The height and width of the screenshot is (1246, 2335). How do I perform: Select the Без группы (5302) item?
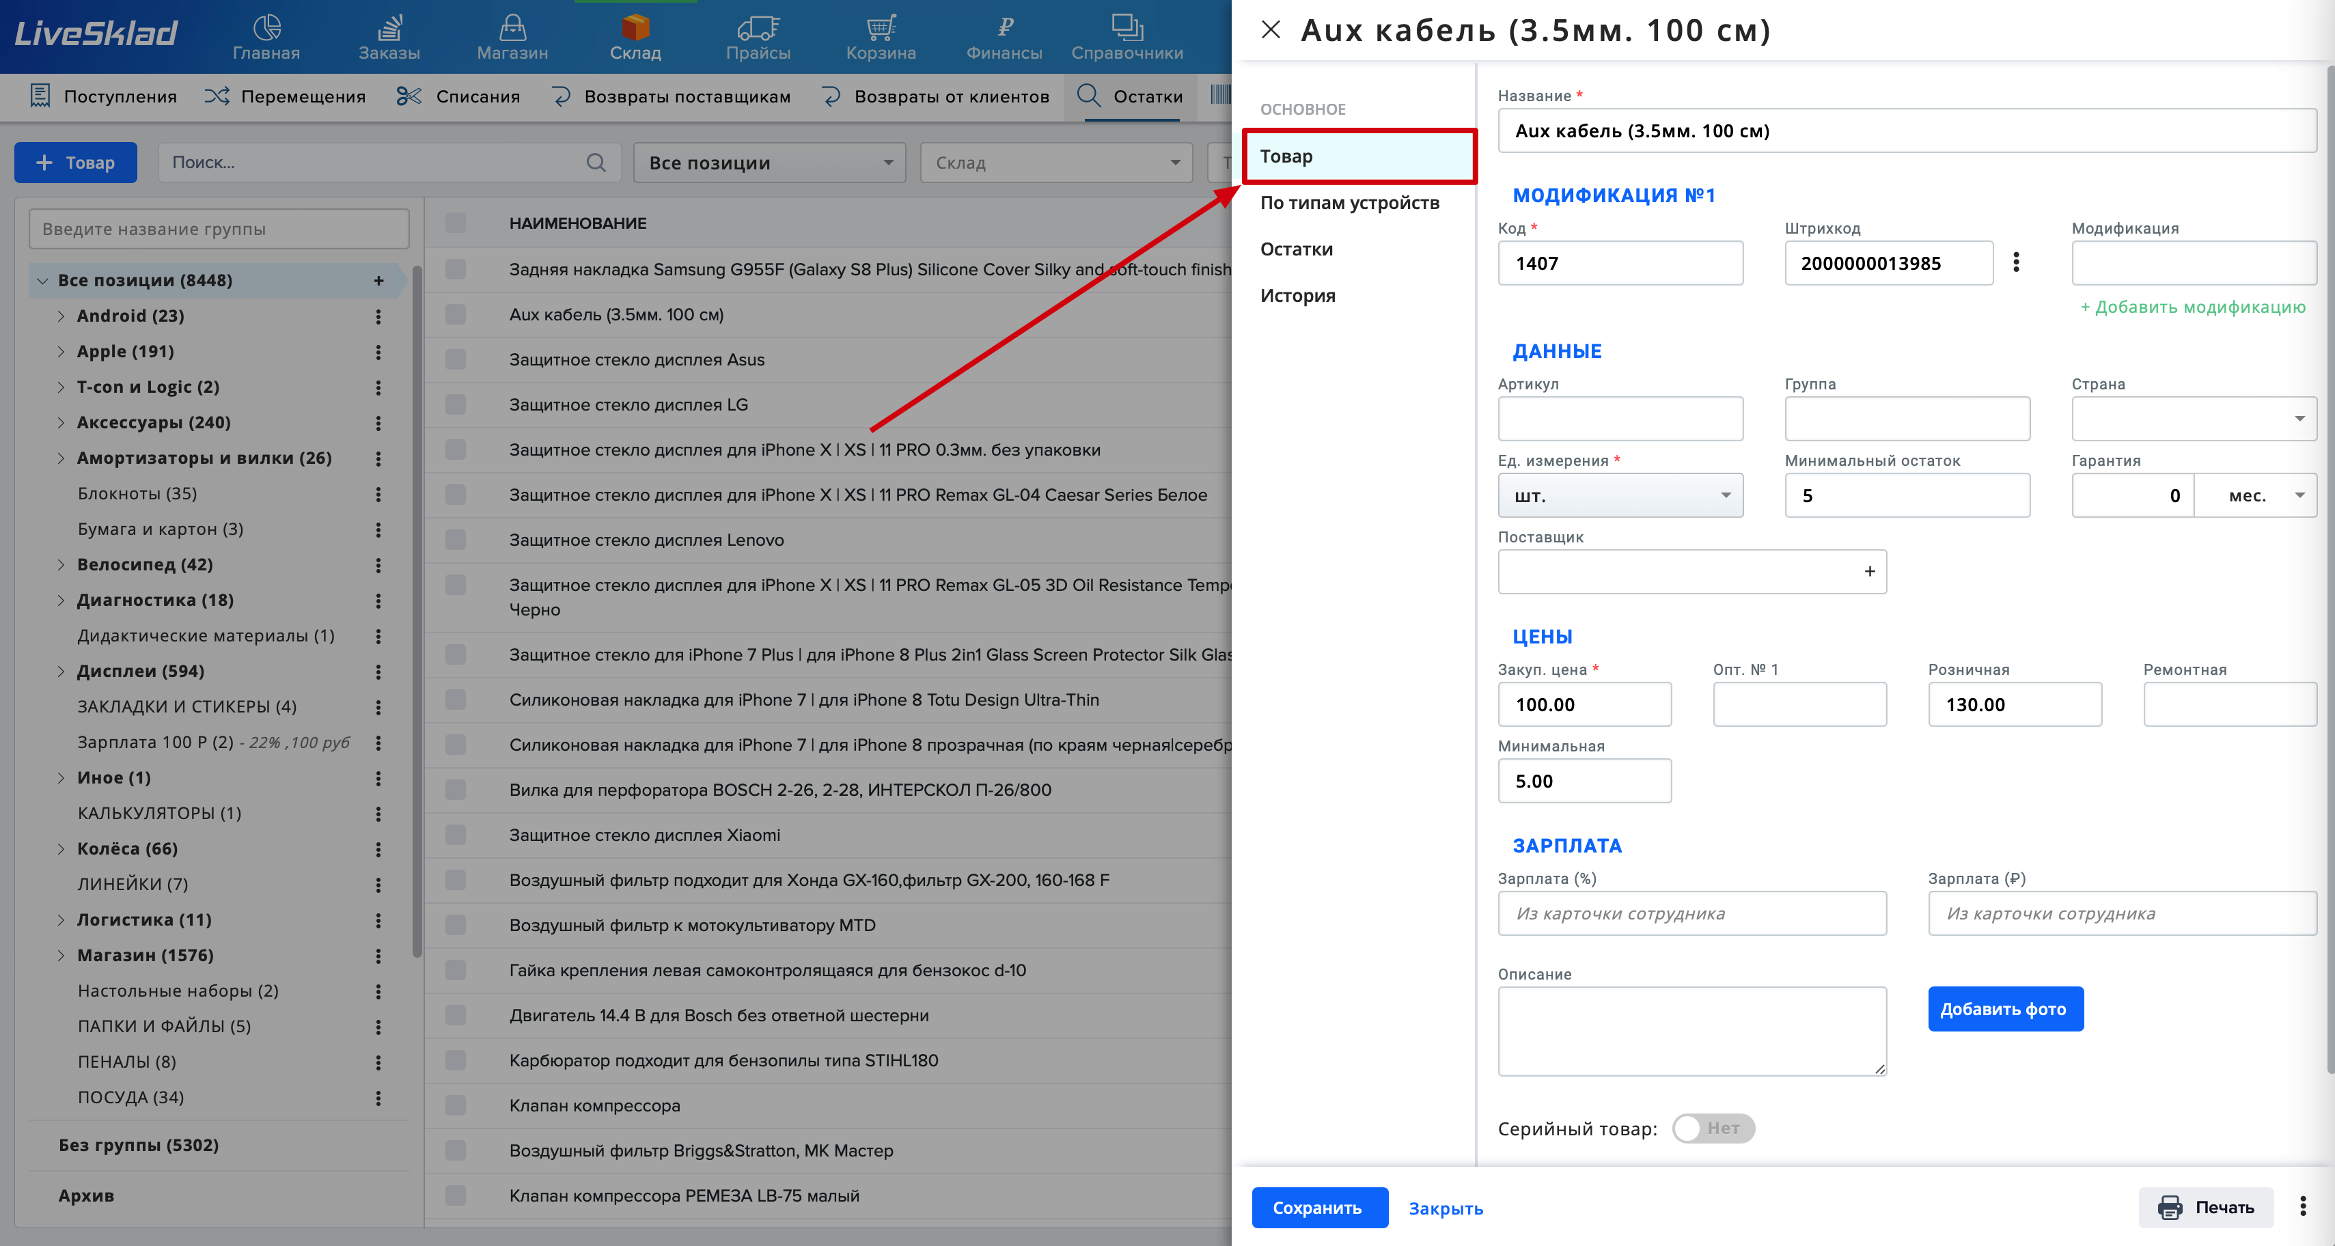[139, 1146]
